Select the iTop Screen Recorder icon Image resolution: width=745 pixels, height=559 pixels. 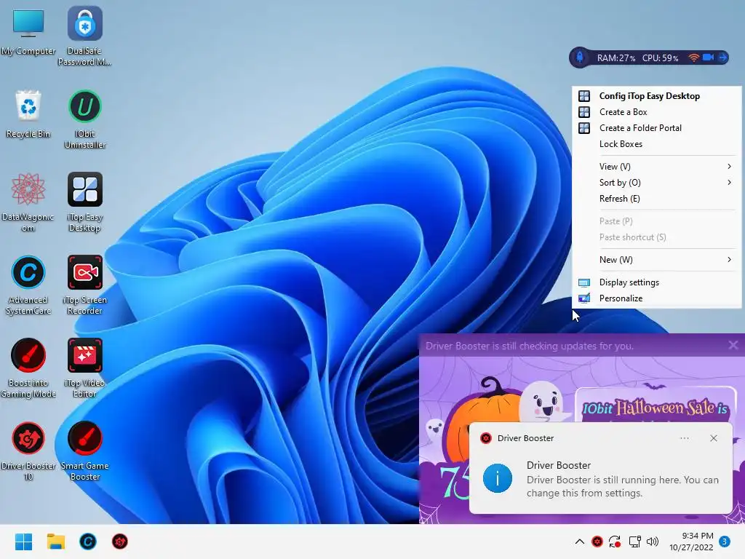[84, 285]
